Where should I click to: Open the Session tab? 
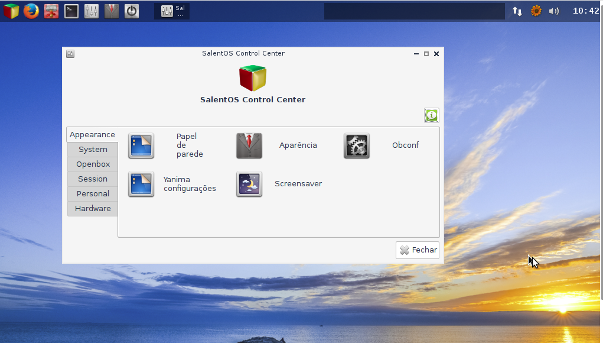pyautogui.click(x=93, y=179)
